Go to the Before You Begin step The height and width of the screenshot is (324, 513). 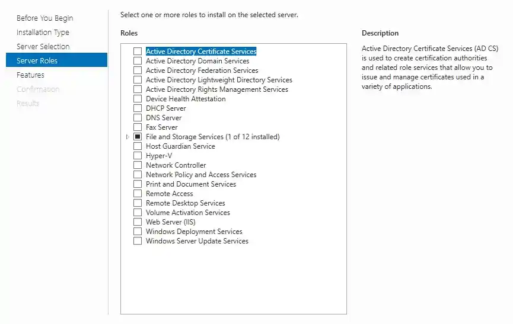(44, 18)
